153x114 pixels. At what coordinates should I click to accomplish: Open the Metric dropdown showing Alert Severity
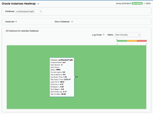pos(128,35)
